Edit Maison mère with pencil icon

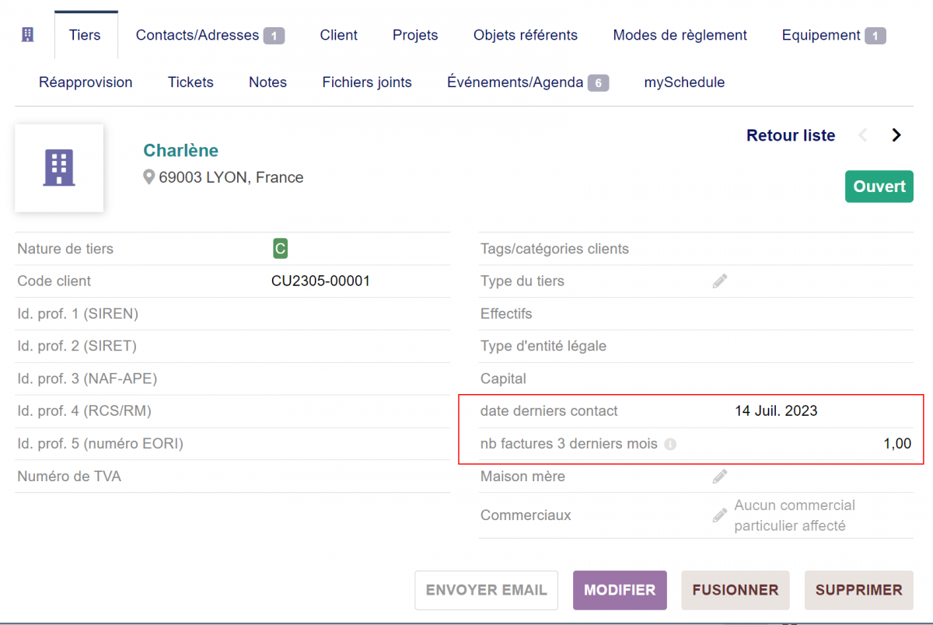click(x=720, y=477)
